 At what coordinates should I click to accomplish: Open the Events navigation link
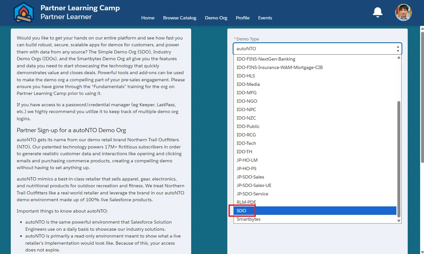pyautogui.click(x=265, y=18)
